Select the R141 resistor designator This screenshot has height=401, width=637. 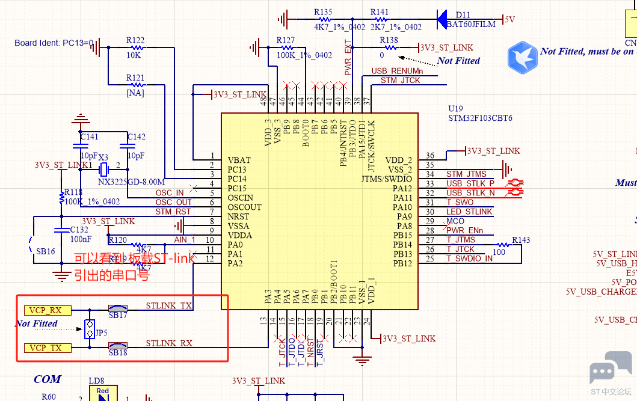coord(380,12)
